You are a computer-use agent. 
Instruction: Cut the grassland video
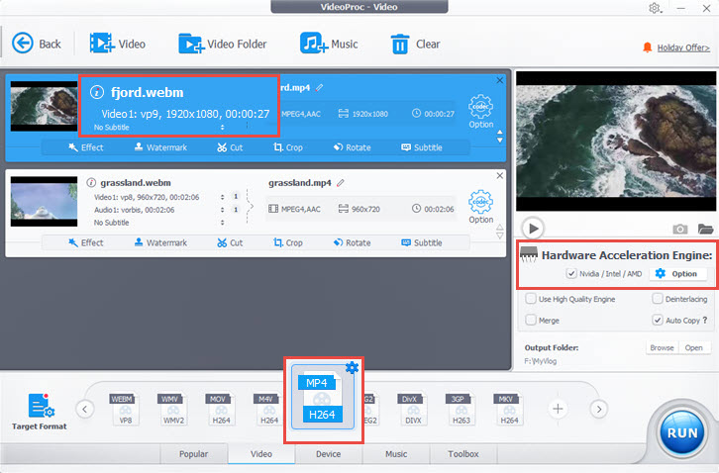click(x=230, y=242)
